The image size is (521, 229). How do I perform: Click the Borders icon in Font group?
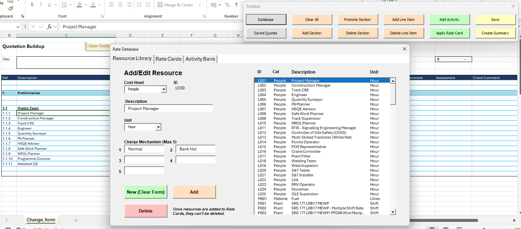(x=64, y=5)
